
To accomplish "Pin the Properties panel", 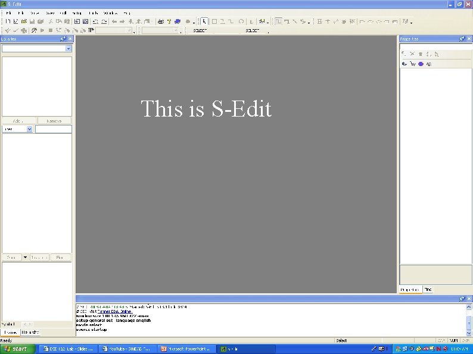I will [462, 39].
